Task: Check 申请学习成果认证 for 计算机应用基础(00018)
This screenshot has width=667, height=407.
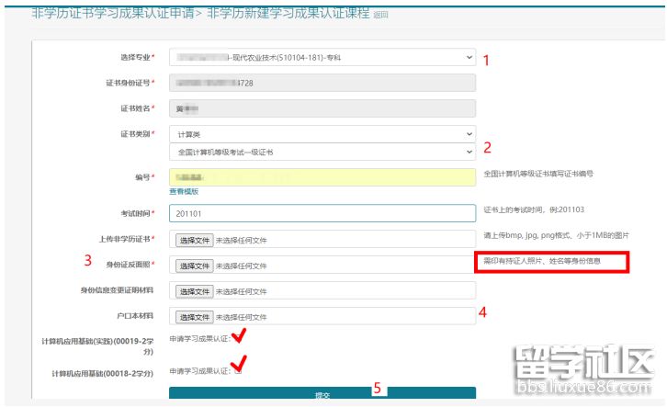Action: tap(238, 371)
